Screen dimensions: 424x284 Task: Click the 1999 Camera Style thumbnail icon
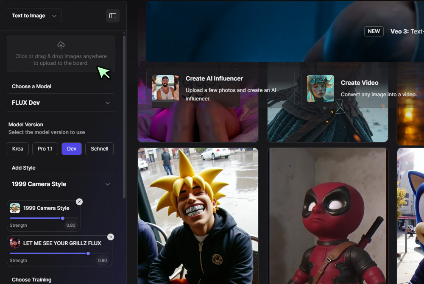15,208
